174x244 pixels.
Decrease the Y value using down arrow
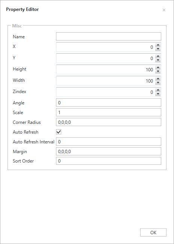pyautogui.click(x=158, y=60)
